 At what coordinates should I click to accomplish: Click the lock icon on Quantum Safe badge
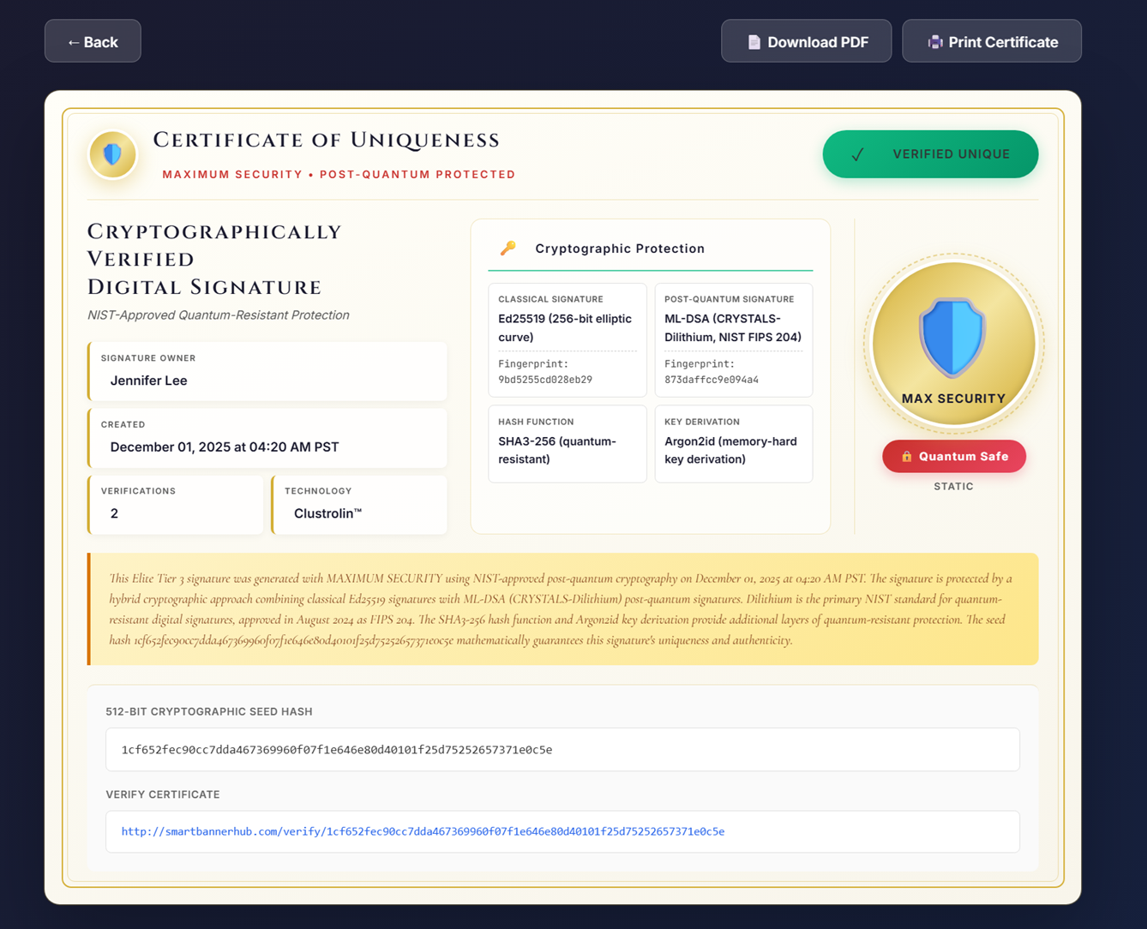pyautogui.click(x=906, y=457)
